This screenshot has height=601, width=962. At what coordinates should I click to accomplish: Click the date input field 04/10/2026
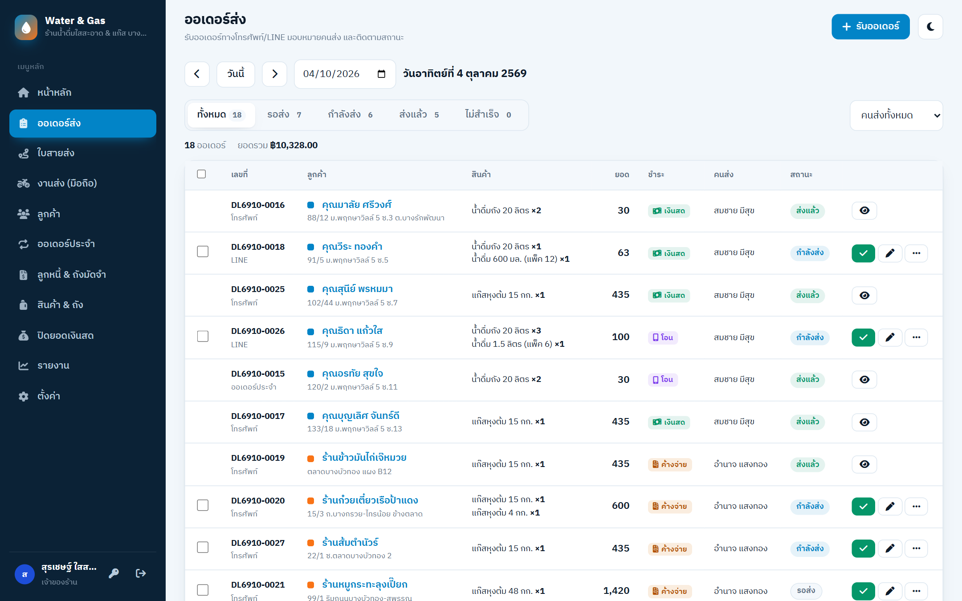(x=345, y=74)
